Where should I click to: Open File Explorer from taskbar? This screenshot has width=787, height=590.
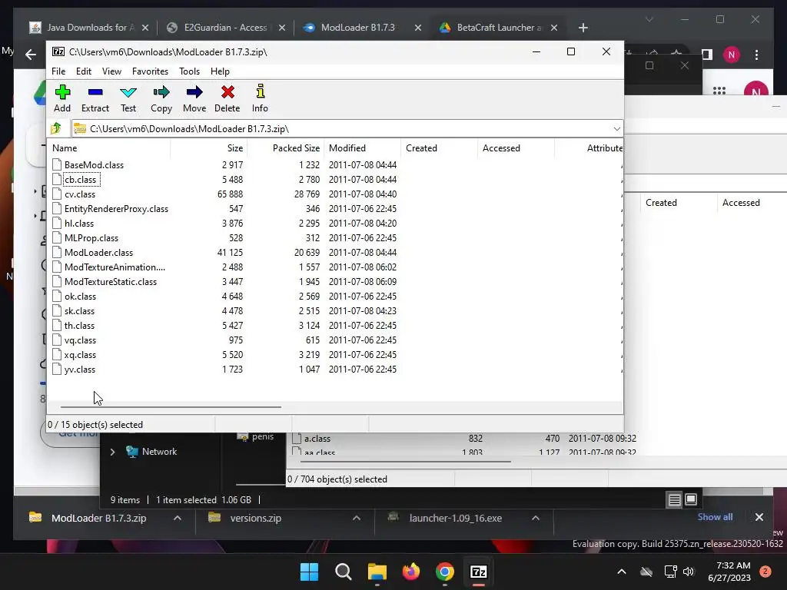click(x=377, y=572)
